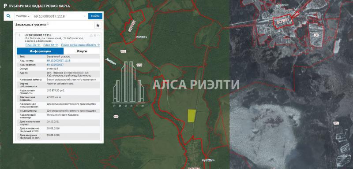This screenshot has height=169, width=353.
Task: Click the magnifier search icon
Action: [x=8, y=16]
